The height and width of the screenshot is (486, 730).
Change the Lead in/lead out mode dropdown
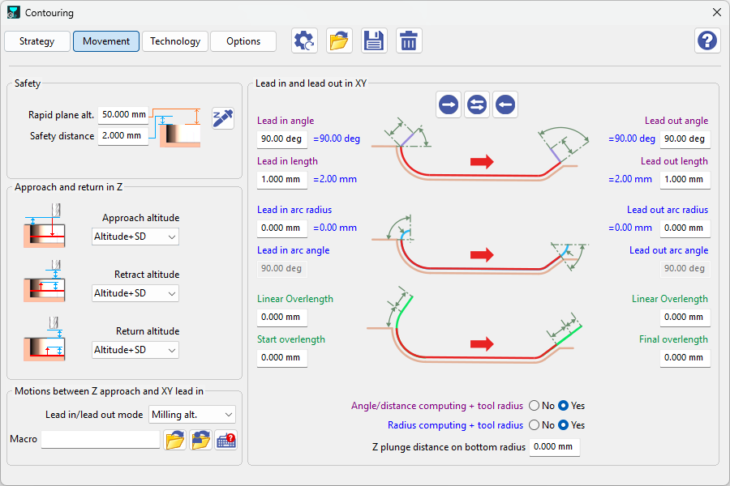(190, 414)
